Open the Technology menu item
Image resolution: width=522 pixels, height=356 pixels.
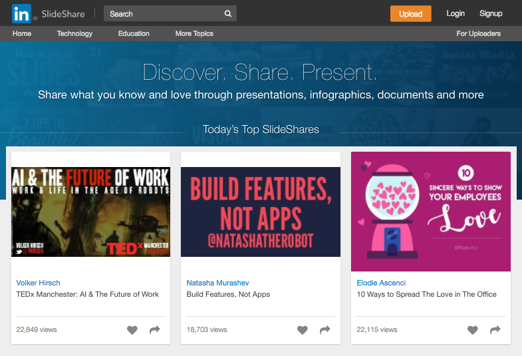pyautogui.click(x=74, y=34)
